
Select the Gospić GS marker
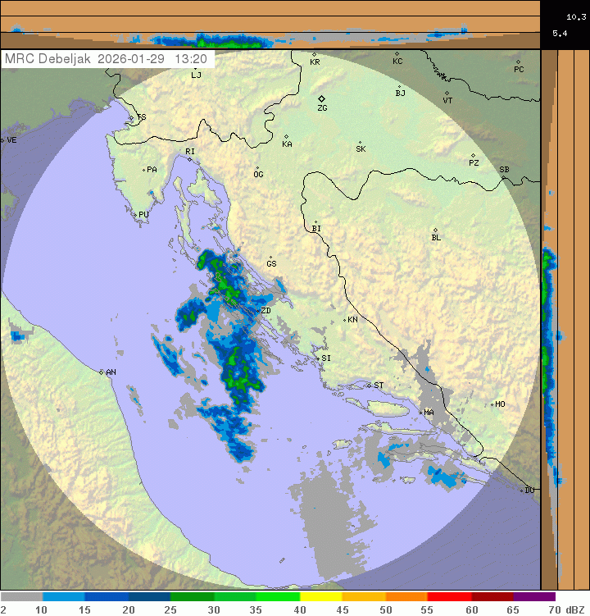coord(270,258)
